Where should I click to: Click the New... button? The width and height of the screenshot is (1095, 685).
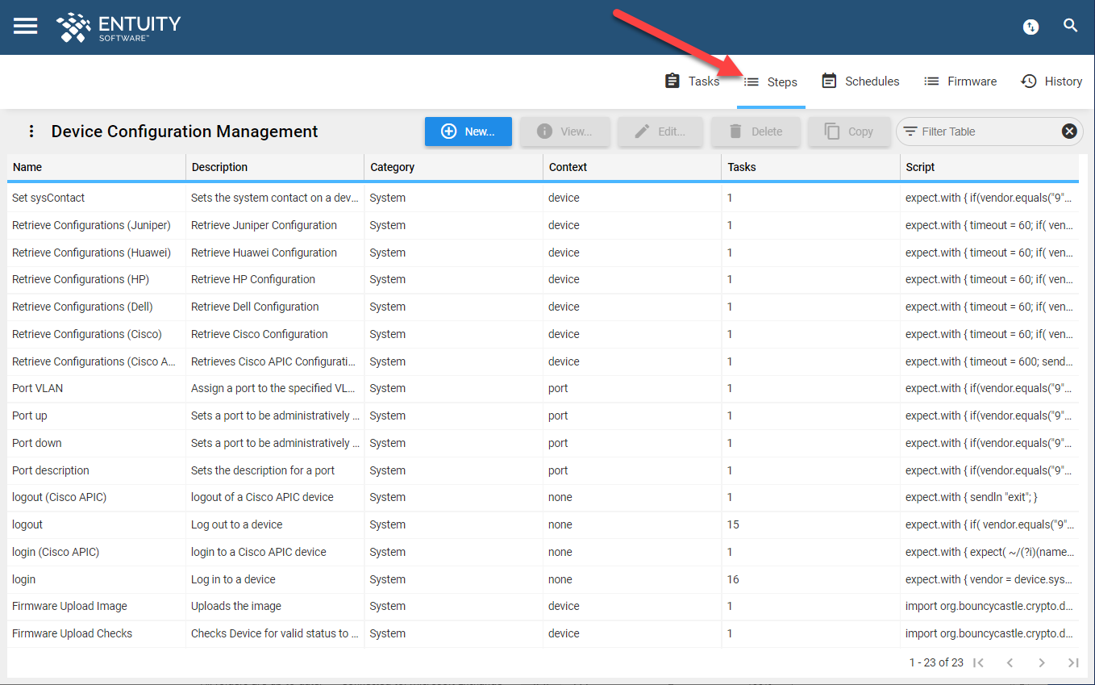pos(468,131)
